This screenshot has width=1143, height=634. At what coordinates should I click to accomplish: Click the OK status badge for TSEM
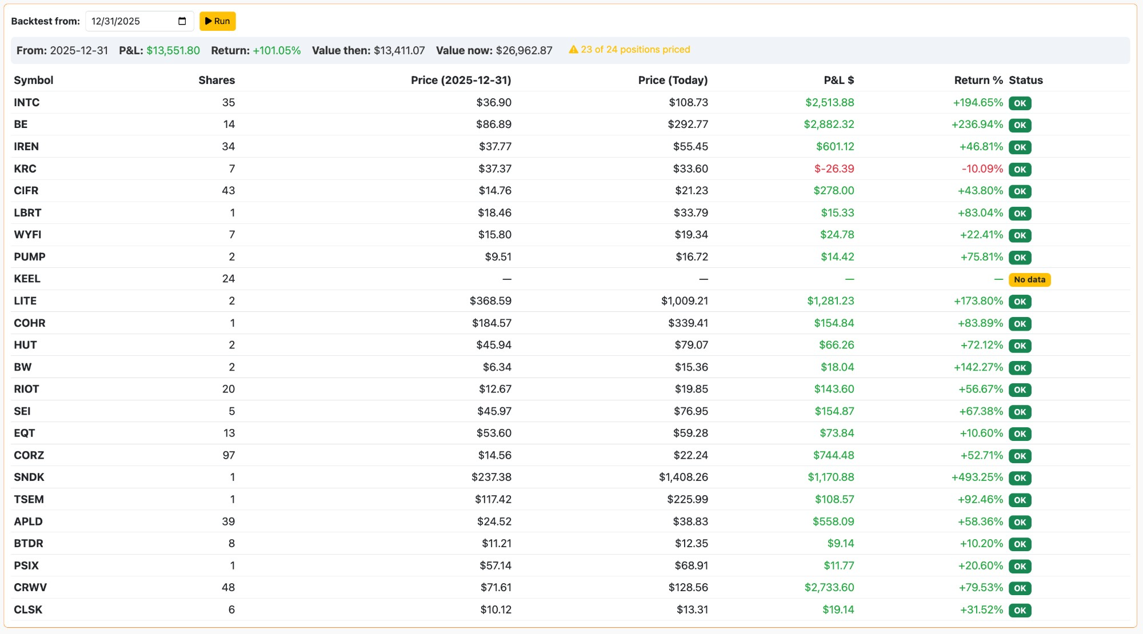pos(1020,500)
